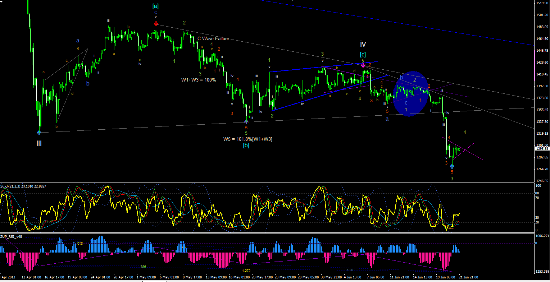550x282 pixels.
Task: Click the magenta down arrow below [c]
Action: coord(363,66)
